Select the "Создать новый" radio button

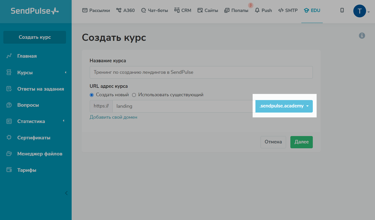click(x=92, y=95)
